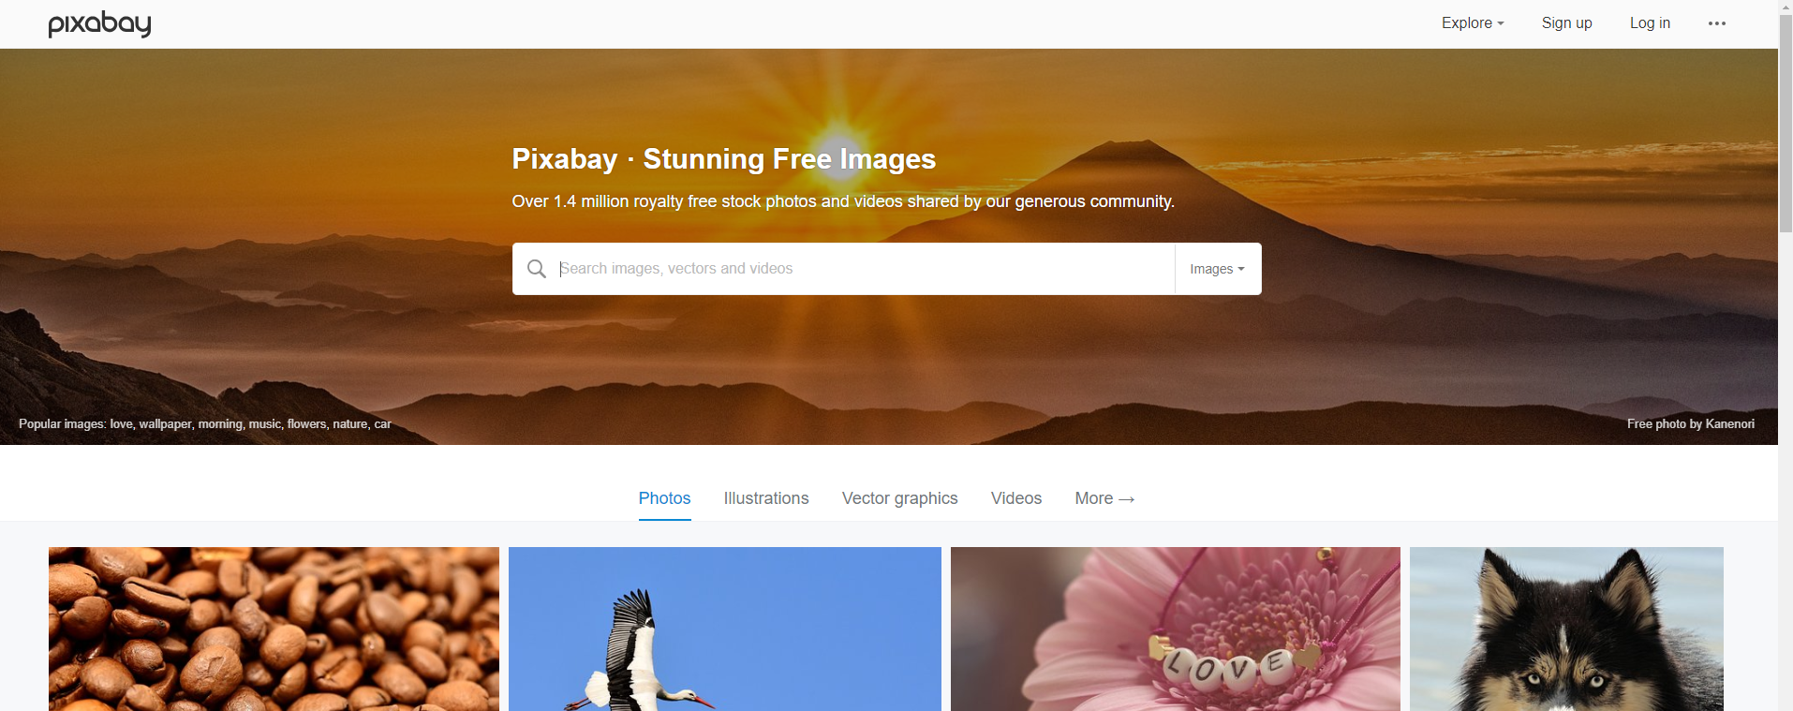Open the coffee beans photo thumbnail
The width and height of the screenshot is (1793, 711).
274,629
